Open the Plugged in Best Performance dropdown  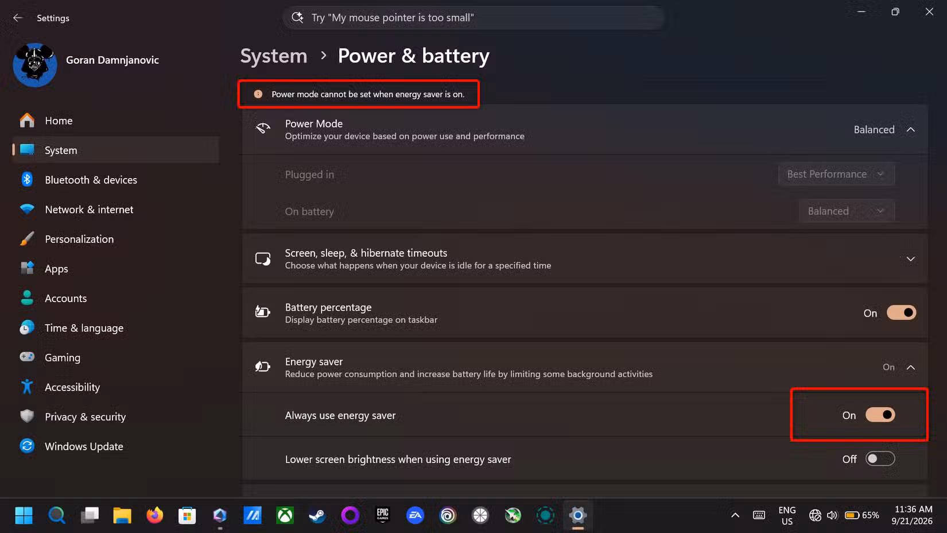click(x=836, y=174)
